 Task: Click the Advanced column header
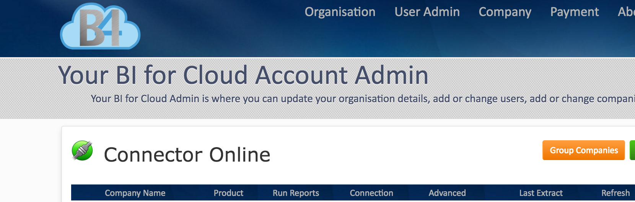tap(447, 193)
